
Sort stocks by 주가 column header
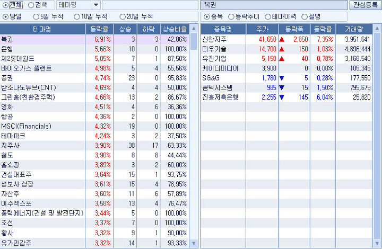[263, 29]
